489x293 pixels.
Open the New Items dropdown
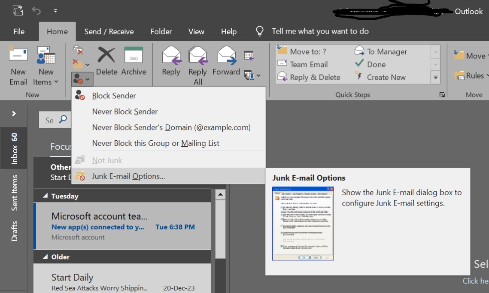coord(46,66)
